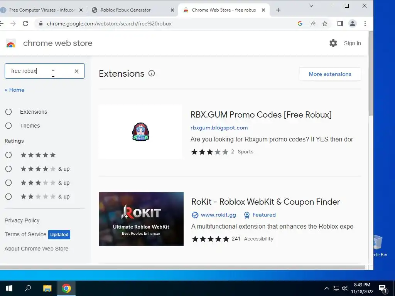Select the two stars & up filter
395x296 pixels.
8,197
